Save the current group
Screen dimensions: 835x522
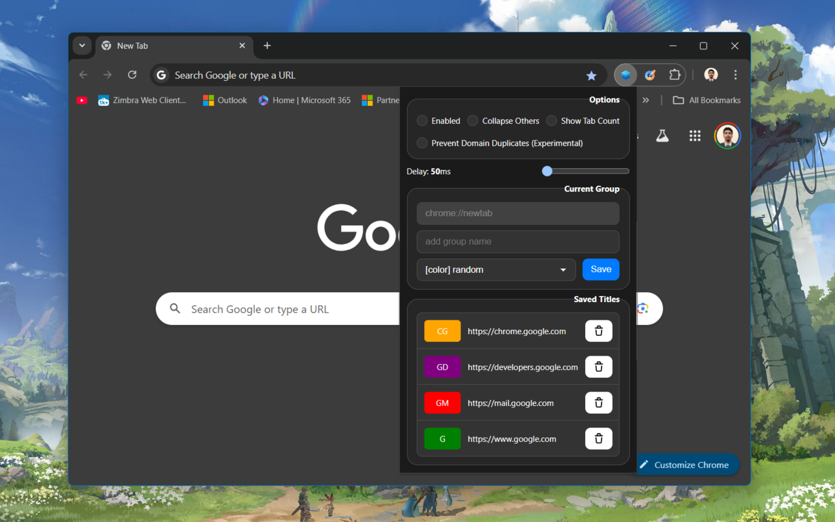pos(601,269)
